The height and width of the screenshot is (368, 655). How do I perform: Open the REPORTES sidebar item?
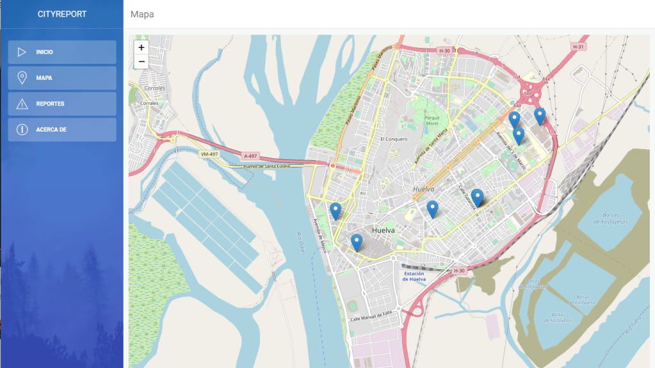(x=62, y=103)
